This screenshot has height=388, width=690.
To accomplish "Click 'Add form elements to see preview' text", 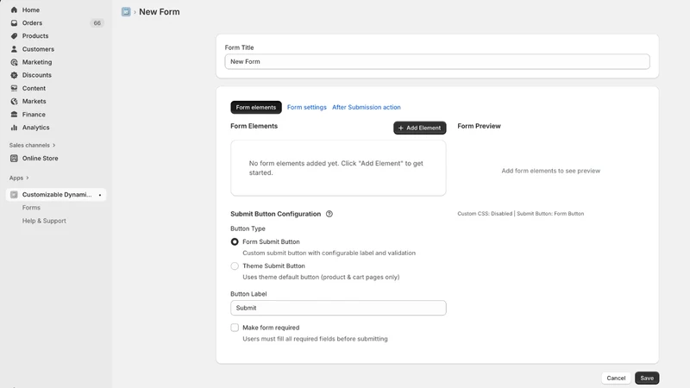I will point(550,171).
